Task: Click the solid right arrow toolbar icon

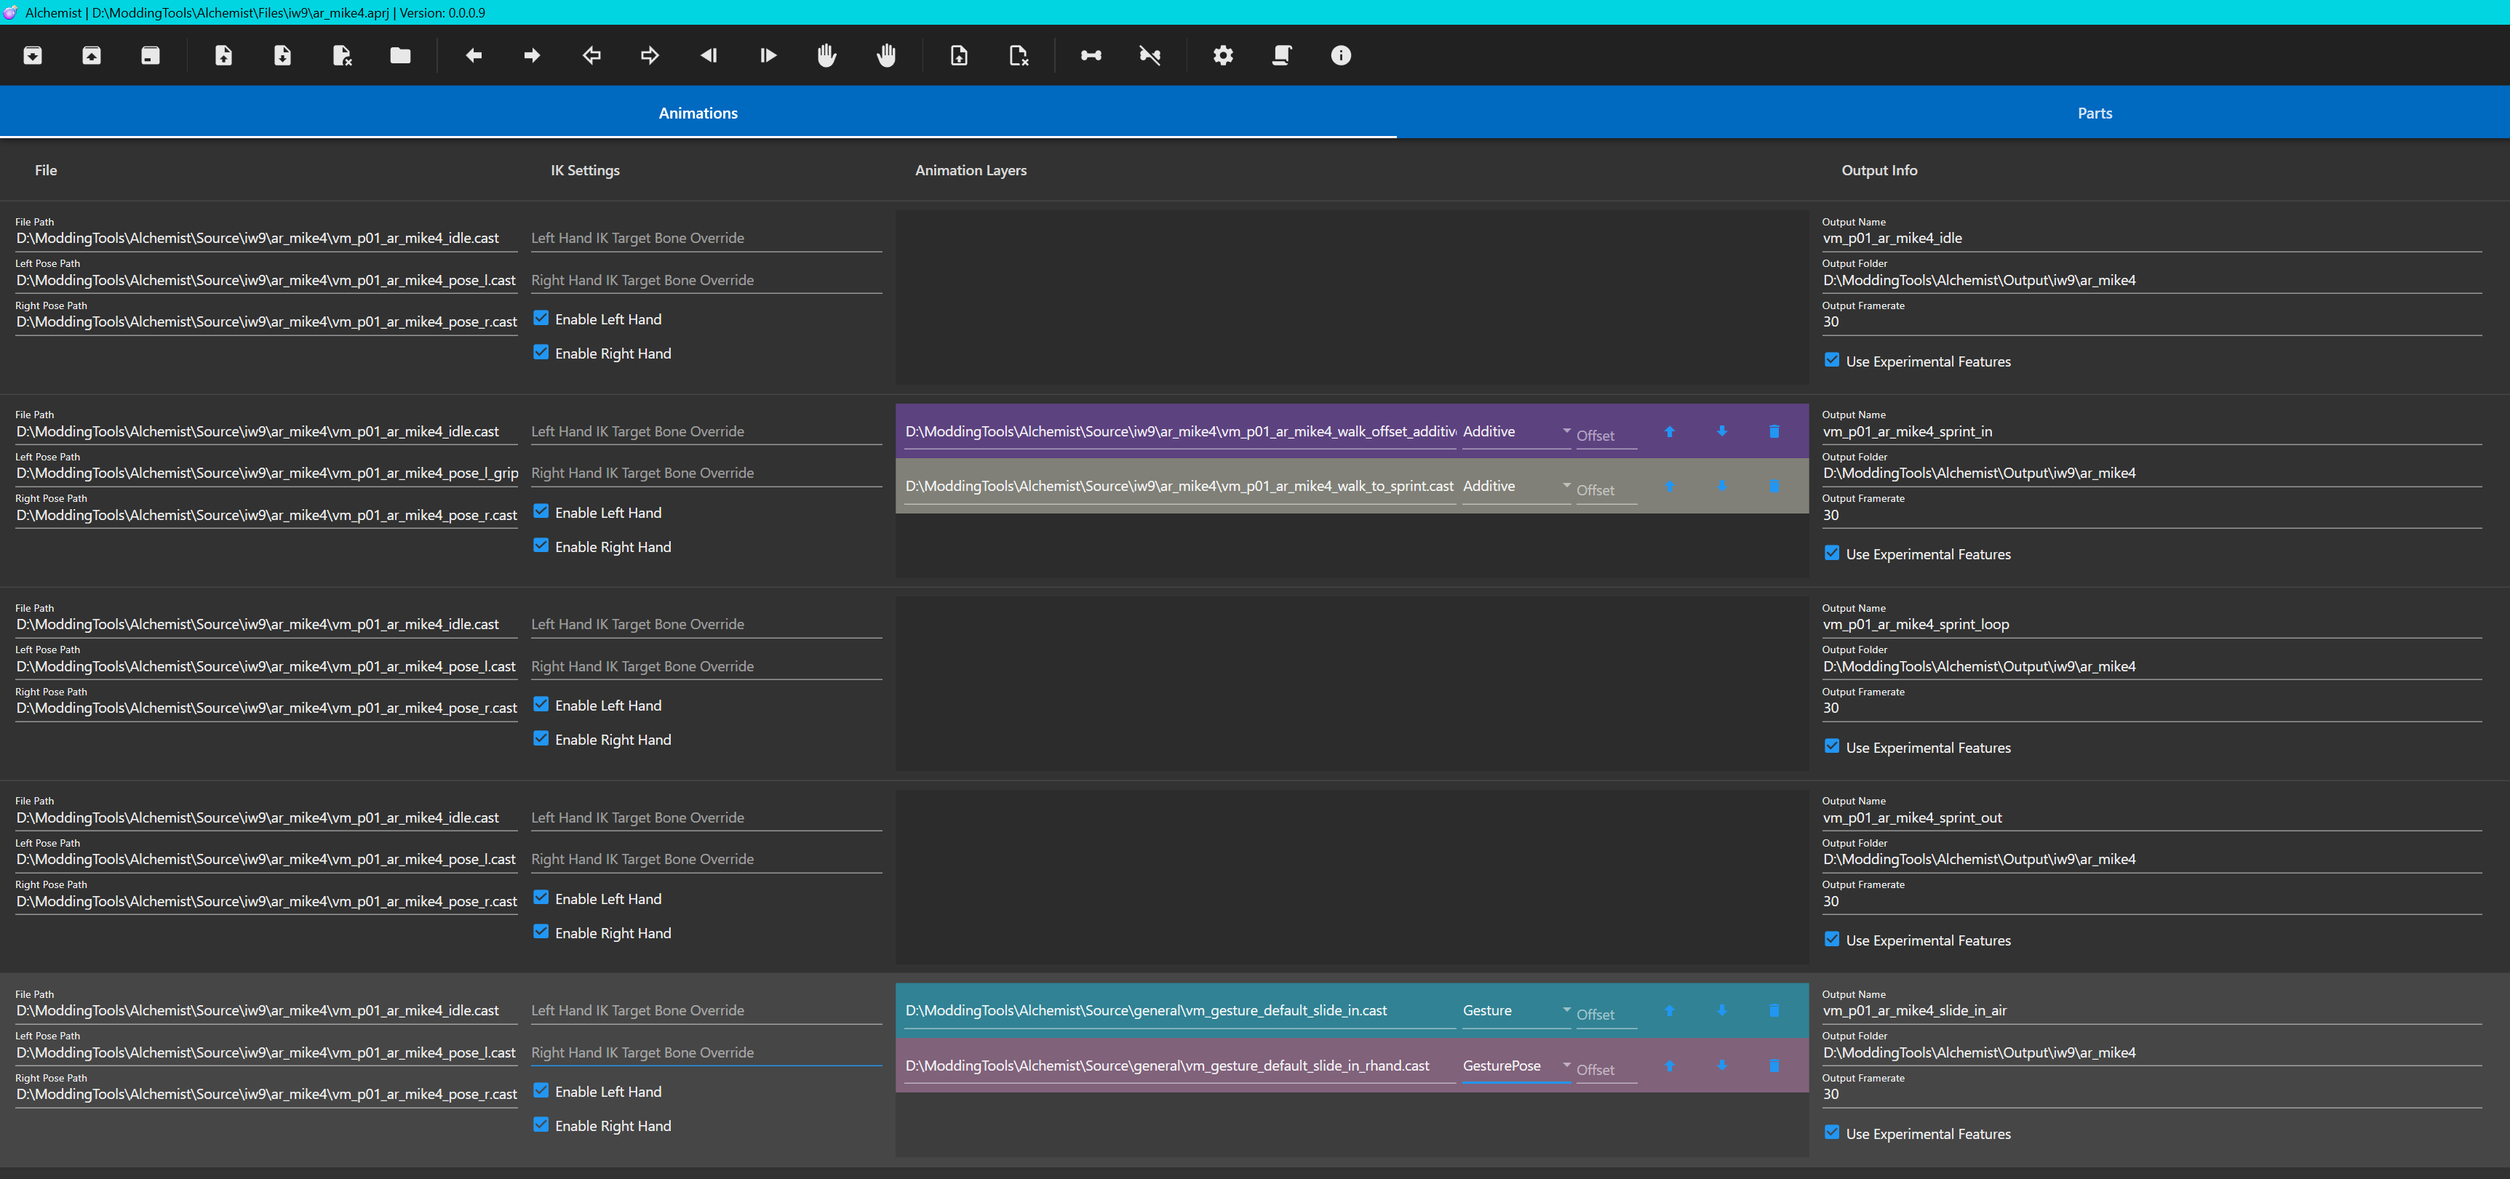Action: [532, 55]
